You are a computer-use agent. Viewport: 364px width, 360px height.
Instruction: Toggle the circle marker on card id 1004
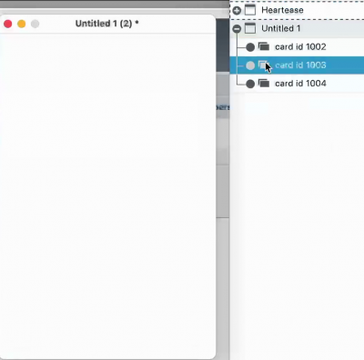pyautogui.click(x=250, y=84)
